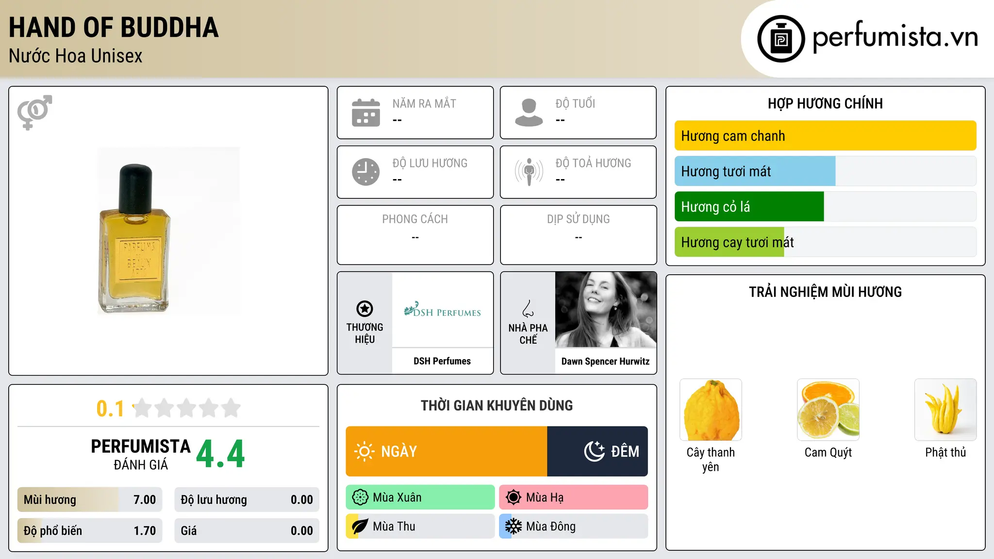Click the Dịp Sử Dụng label
Screen dimensions: 994x559
pos(579,219)
